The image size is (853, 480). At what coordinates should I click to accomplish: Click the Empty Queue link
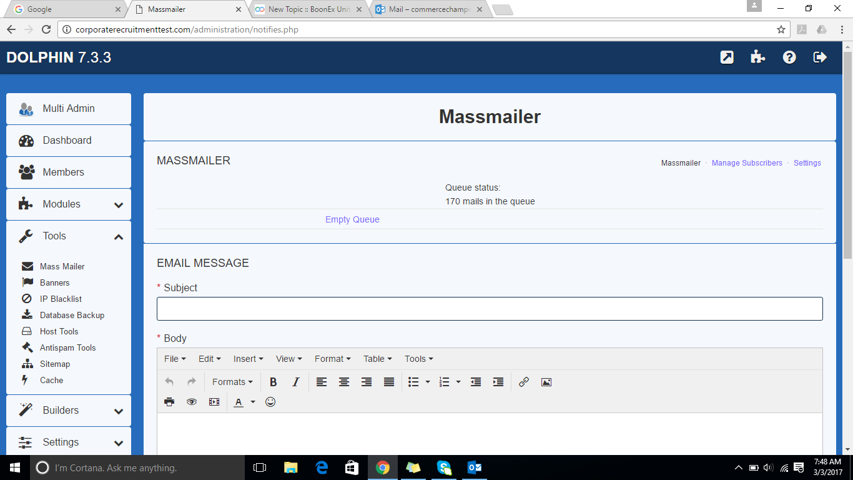coord(352,219)
